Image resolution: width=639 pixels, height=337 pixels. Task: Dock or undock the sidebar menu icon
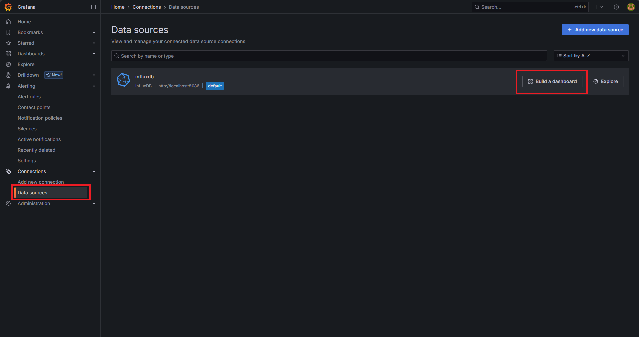(x=94, y=7)
